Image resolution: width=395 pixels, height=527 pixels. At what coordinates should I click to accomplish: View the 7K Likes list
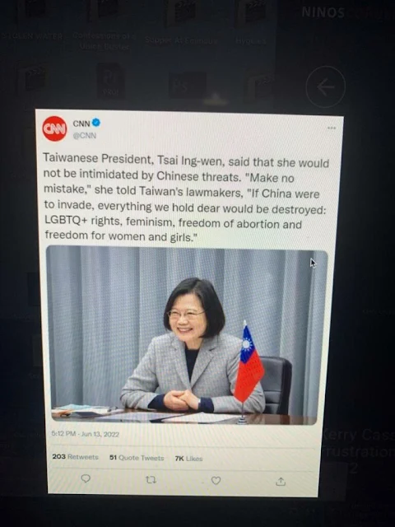(x=188, y=459)
